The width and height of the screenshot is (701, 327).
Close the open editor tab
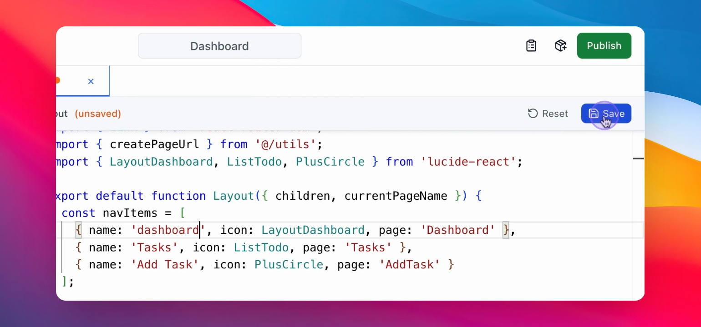coord(91,81)
